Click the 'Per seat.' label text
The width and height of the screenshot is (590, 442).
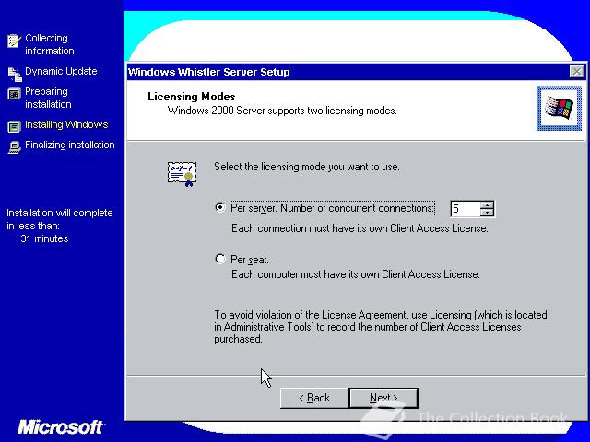[250, 260]
